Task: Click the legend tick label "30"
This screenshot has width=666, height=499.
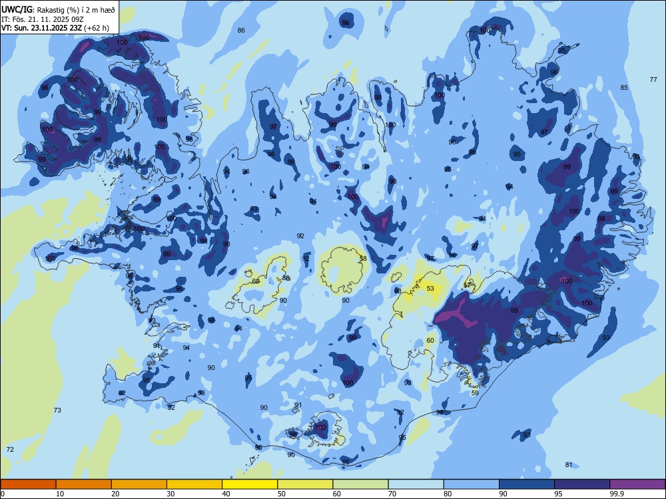Action: 170,494
